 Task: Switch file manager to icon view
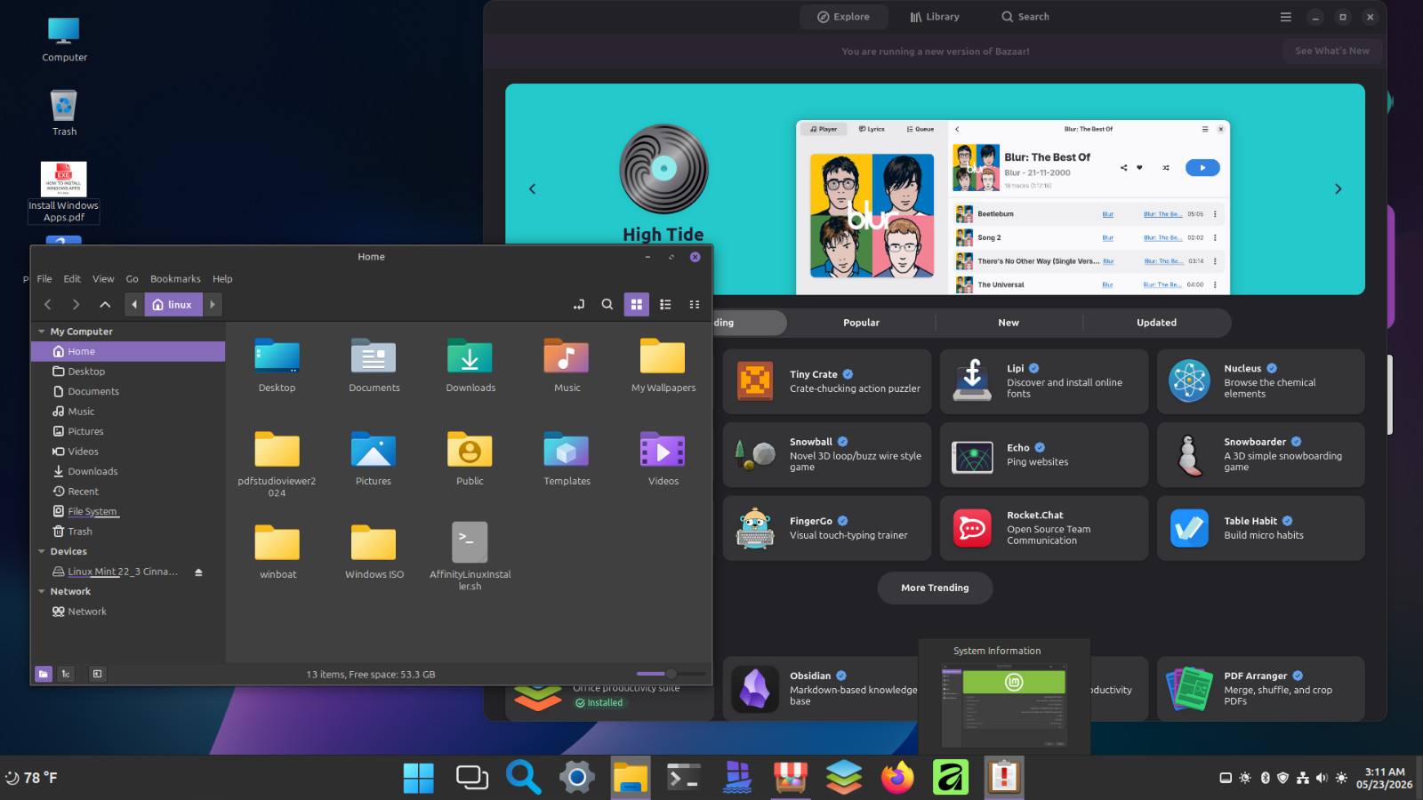(637, 304)
